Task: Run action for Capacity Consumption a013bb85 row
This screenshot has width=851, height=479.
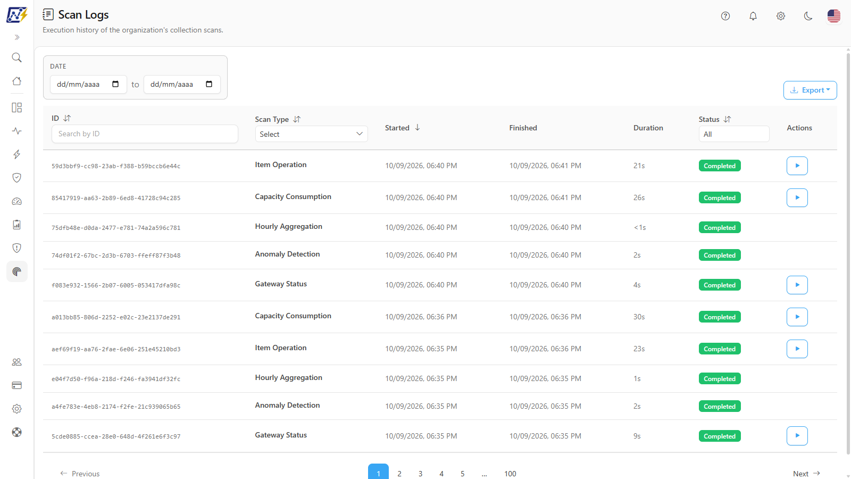Action: [x=797, y=317]
